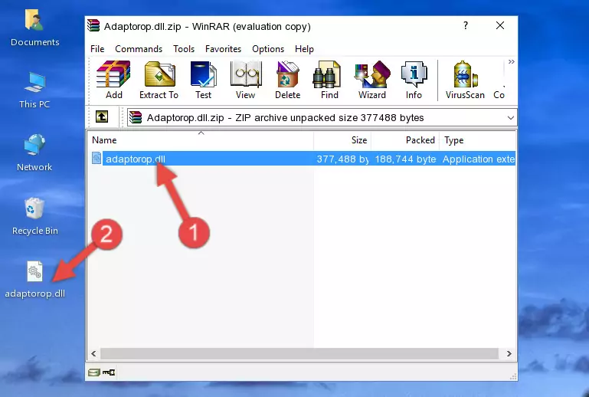This screenshot has width=589, height=397.
Task: Open the File menu
Action: [97, 49]
